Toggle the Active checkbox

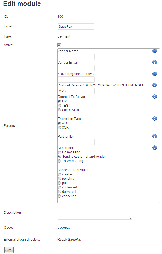point(59,45)
